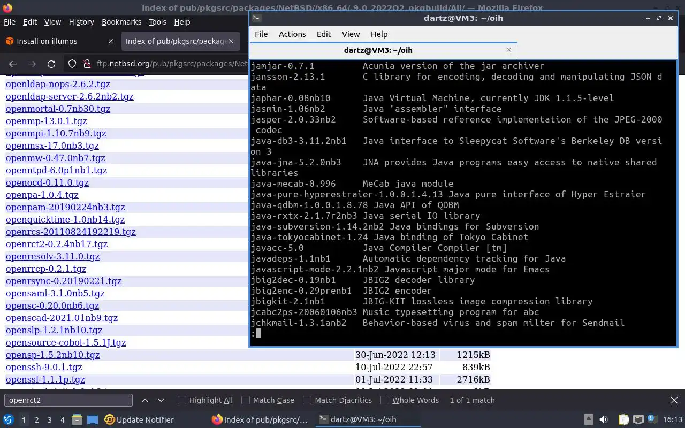Open the padlock site info icon
Image resolution: width=685 pixels, height=428 pixels.
click(87, 64)
